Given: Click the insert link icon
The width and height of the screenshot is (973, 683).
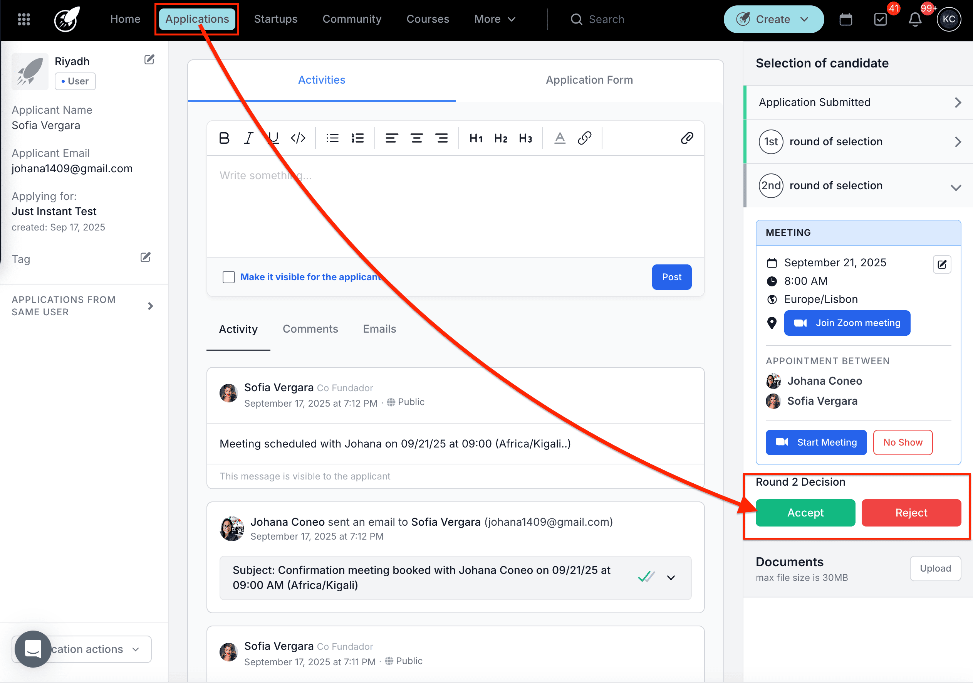Looking at the screenshot, I should point(584,138).
